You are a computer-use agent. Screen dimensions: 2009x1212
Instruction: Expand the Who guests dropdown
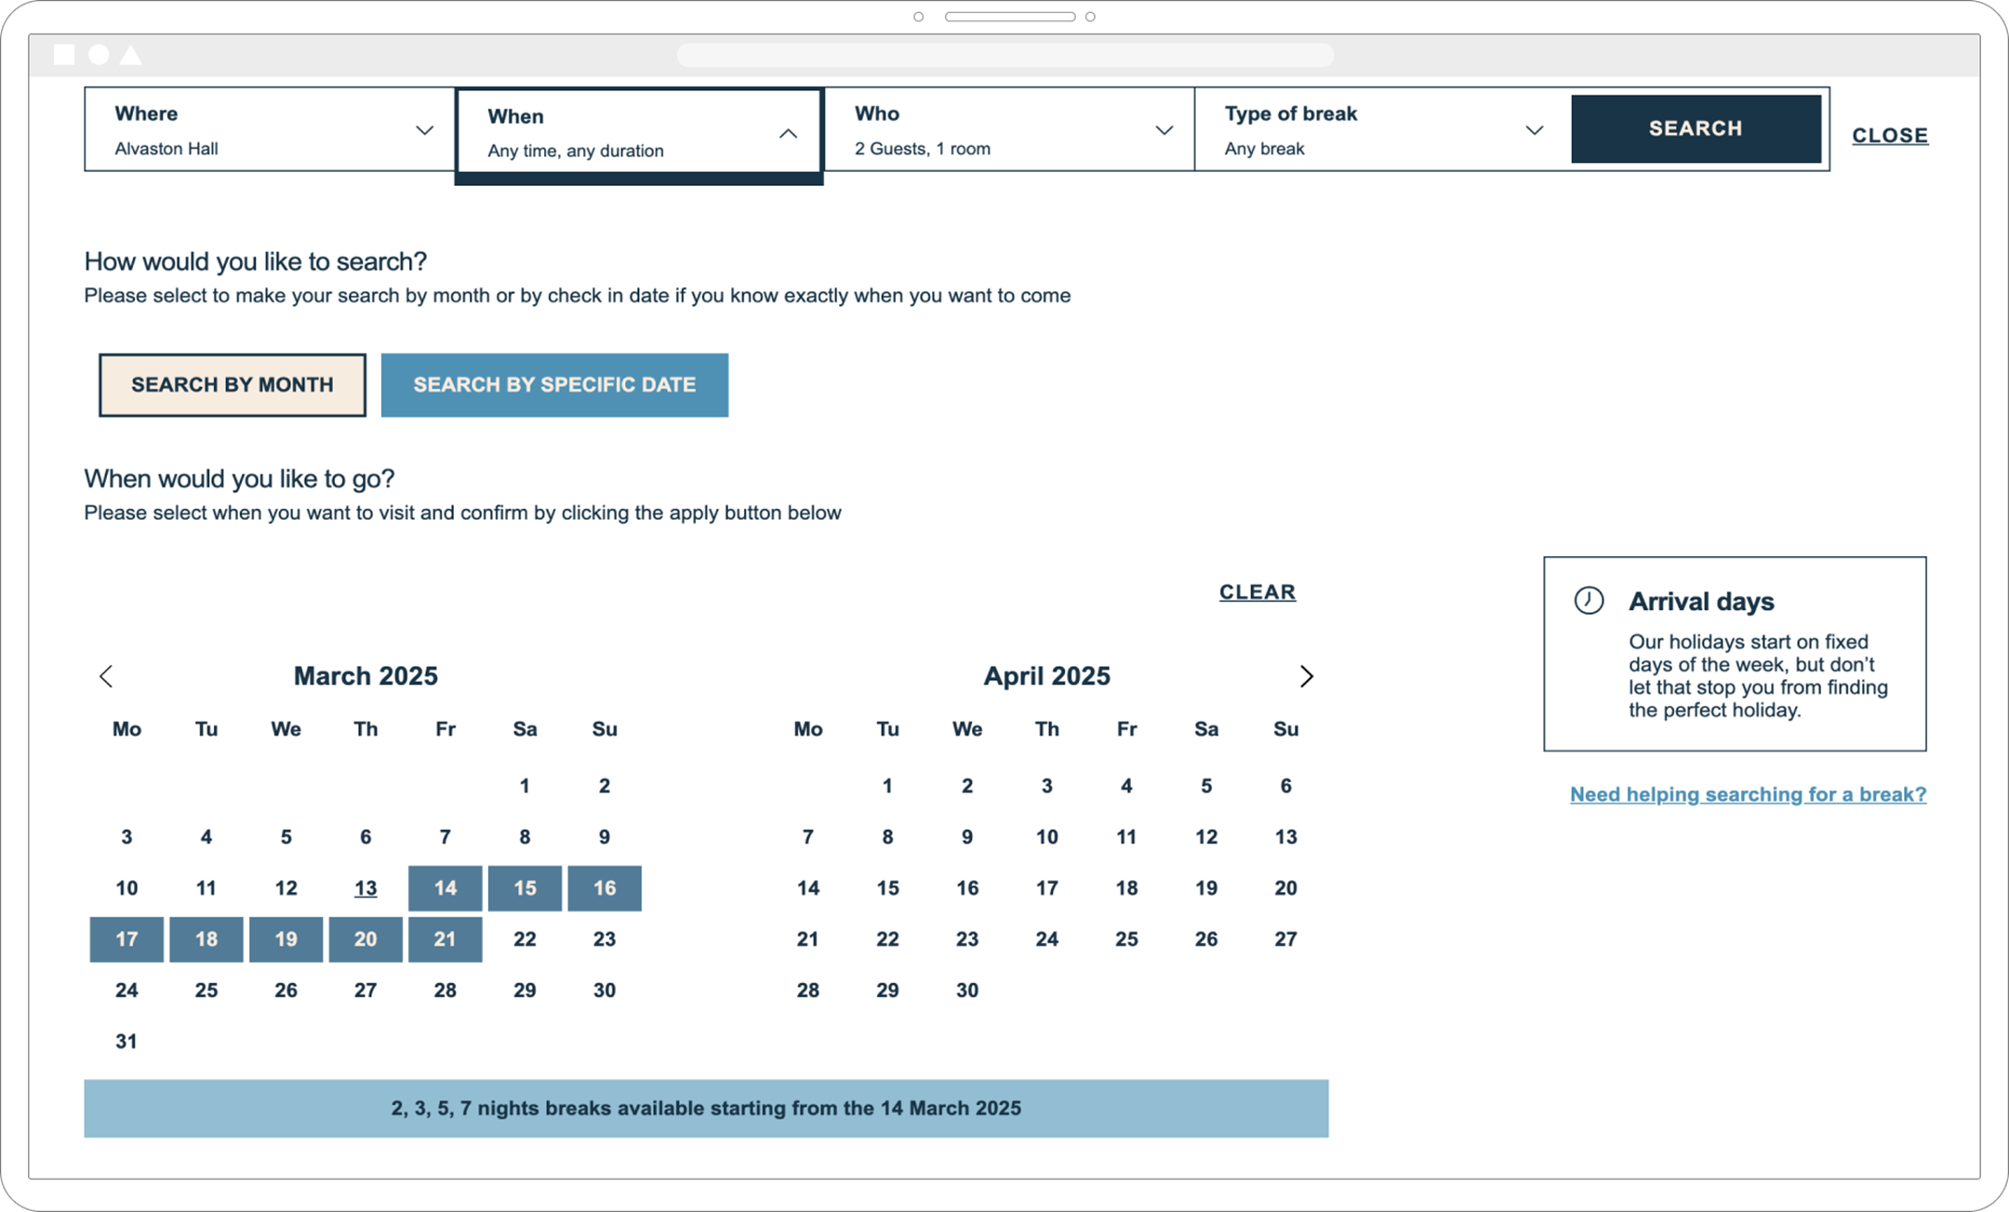1164,130
